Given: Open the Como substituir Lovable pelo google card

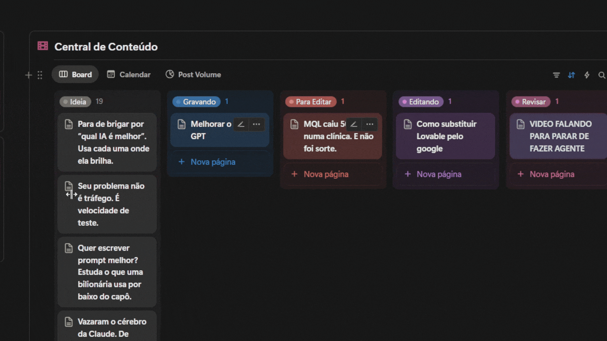Looking at the screenshot, I should point(446,136).
